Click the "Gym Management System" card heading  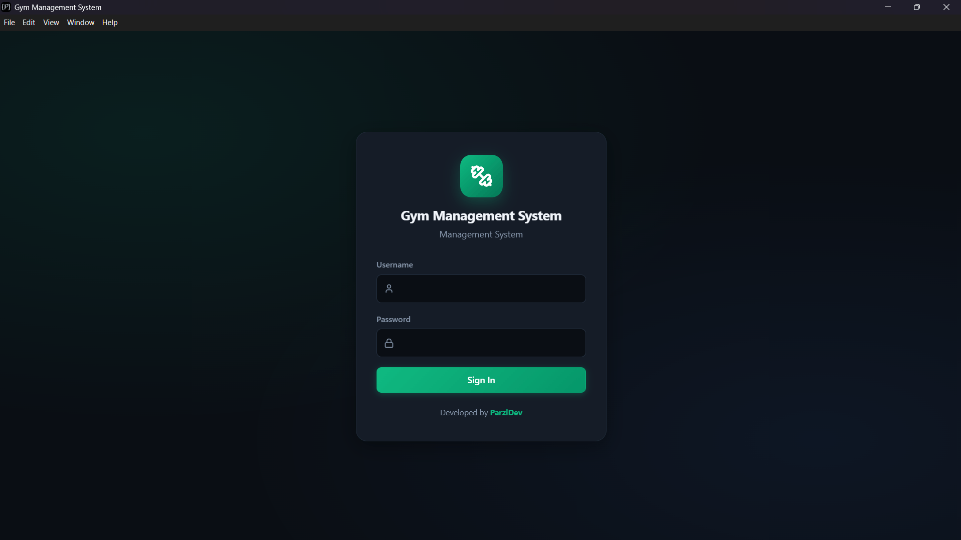click(481, 216)
